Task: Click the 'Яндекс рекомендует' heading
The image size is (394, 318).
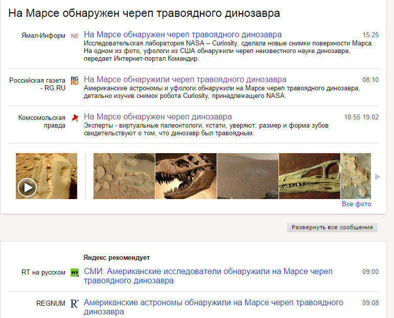Action: click(x=117, y=257)
